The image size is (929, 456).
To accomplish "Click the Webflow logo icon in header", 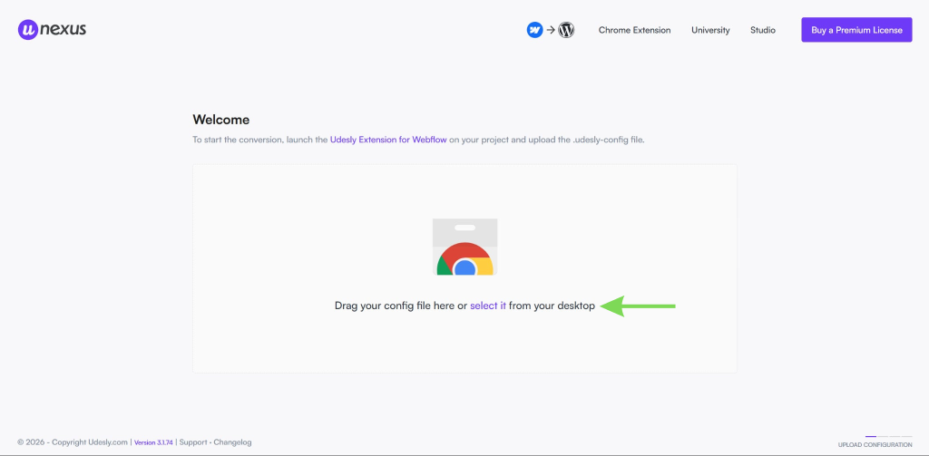I will 535,30.
